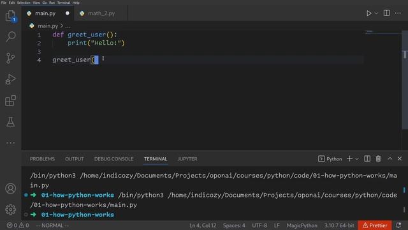Open the Terminal menu

[x=64, y=3]
